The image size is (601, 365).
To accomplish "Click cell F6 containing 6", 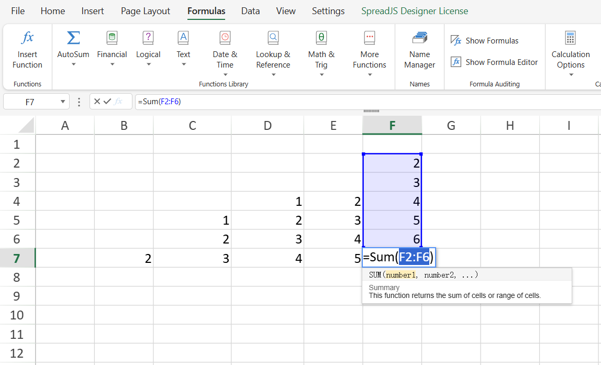I will pyautogui.click(x=392, y=239).
